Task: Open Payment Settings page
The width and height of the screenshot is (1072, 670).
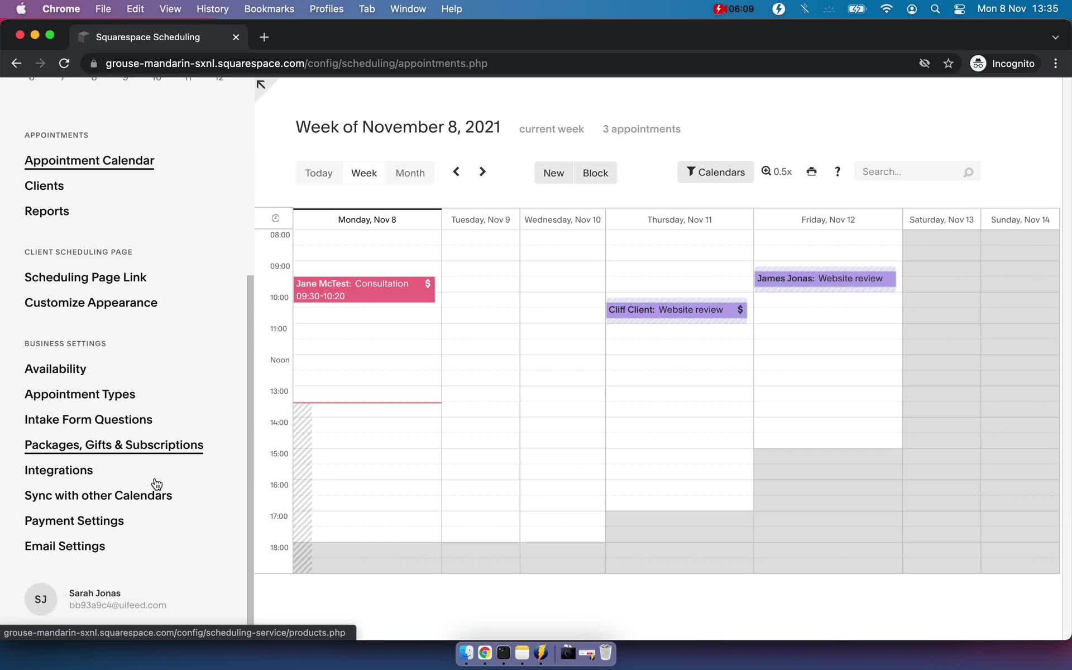Action: (x=73, y=520)
